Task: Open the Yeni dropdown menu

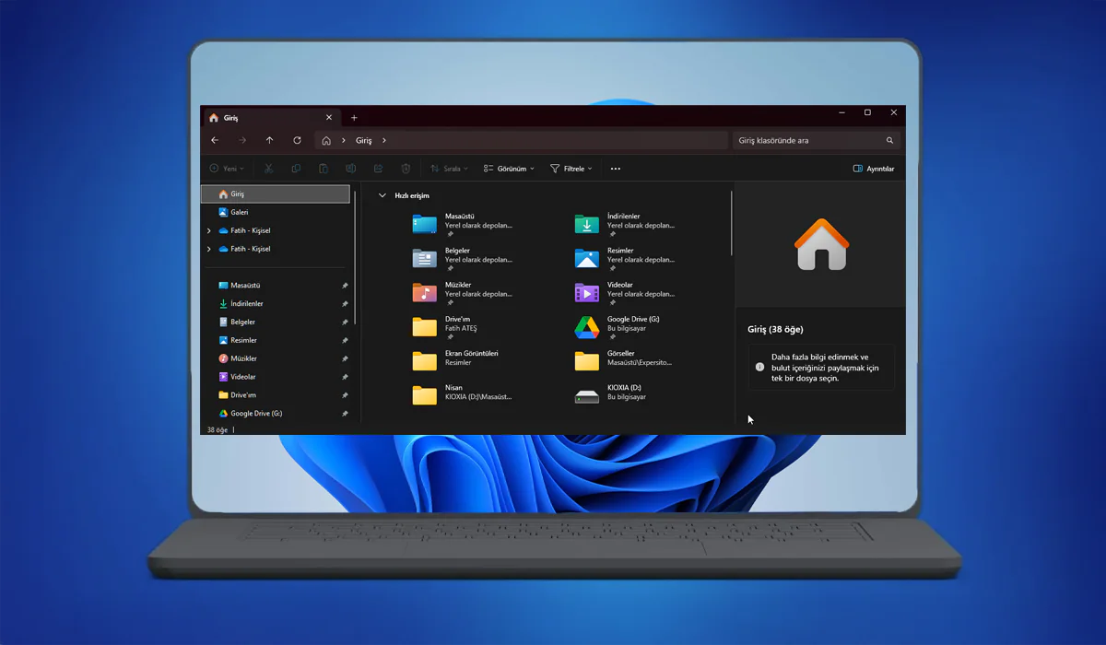Action: point(227,169)
